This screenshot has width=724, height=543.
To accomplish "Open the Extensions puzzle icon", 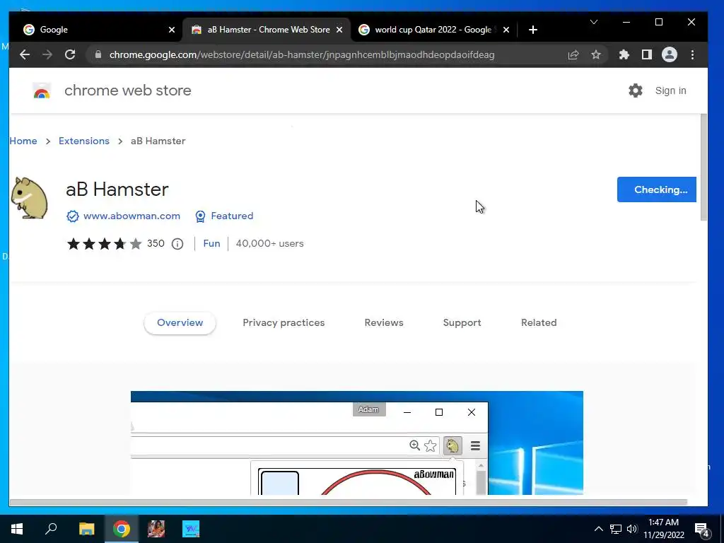I will (x=624, y=55).
